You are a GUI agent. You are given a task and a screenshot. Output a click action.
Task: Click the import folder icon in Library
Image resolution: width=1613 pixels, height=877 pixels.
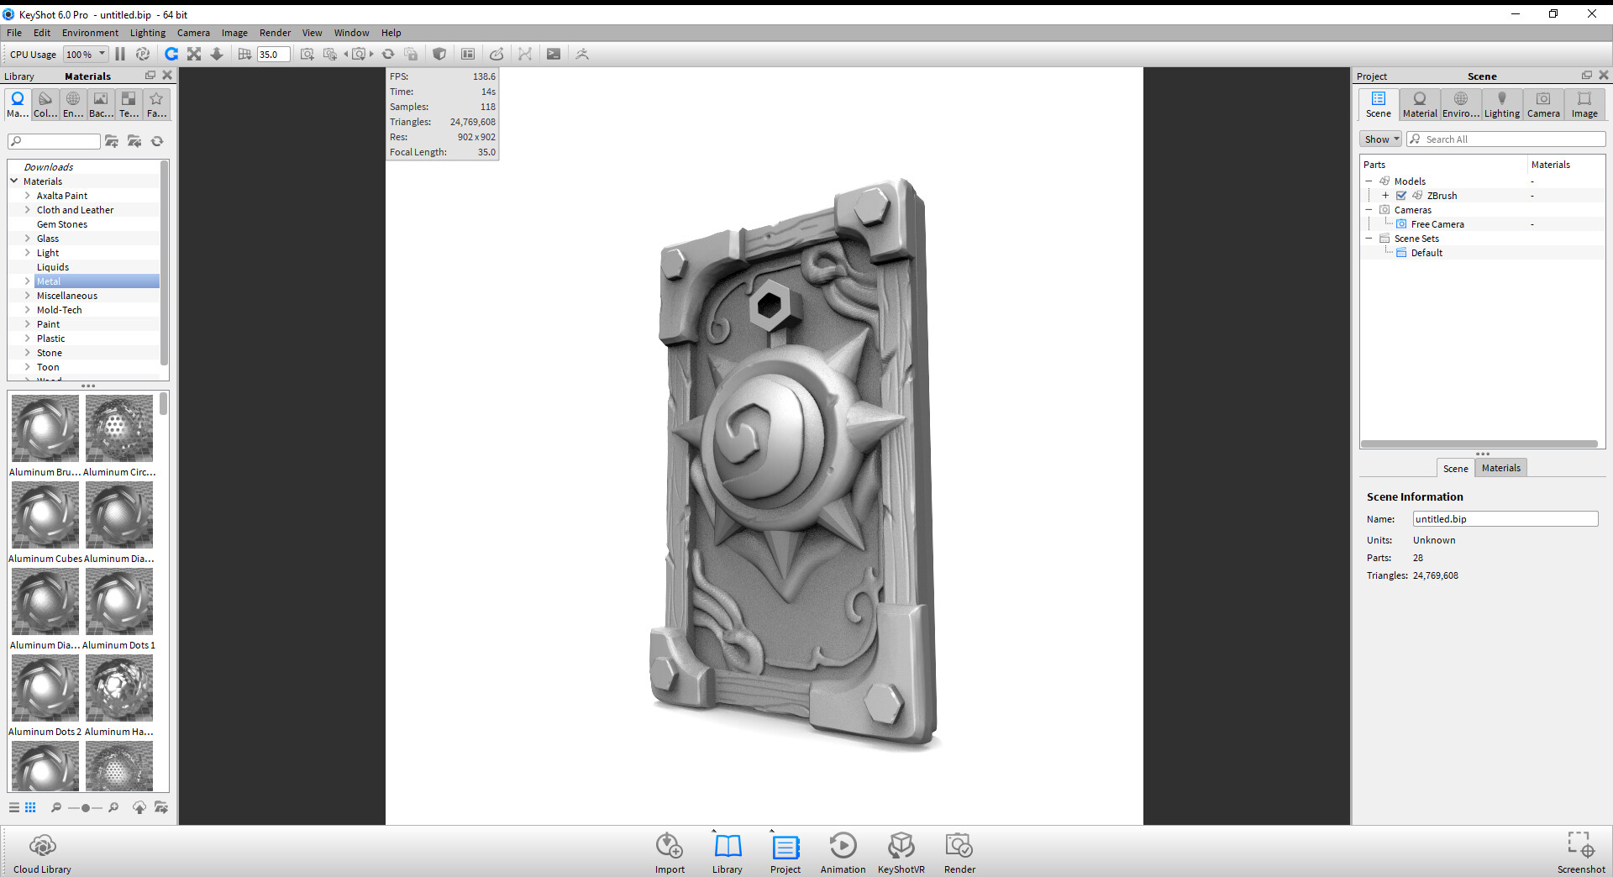[x=134, y=141]
